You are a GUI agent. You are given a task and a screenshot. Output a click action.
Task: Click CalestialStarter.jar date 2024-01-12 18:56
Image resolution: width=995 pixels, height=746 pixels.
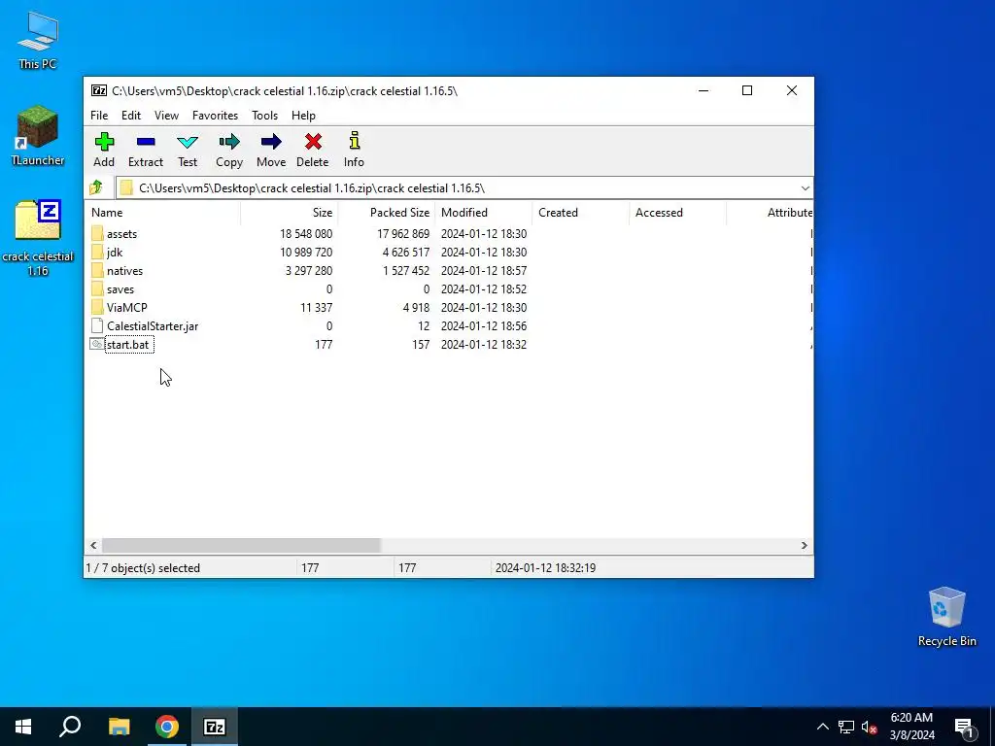click(x=484, y=325)
